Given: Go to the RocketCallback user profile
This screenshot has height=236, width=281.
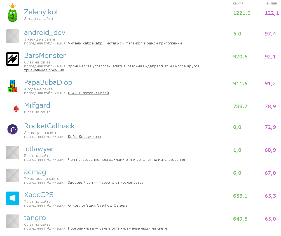Looking at the screenshot, I should click(x=49, y=126).
